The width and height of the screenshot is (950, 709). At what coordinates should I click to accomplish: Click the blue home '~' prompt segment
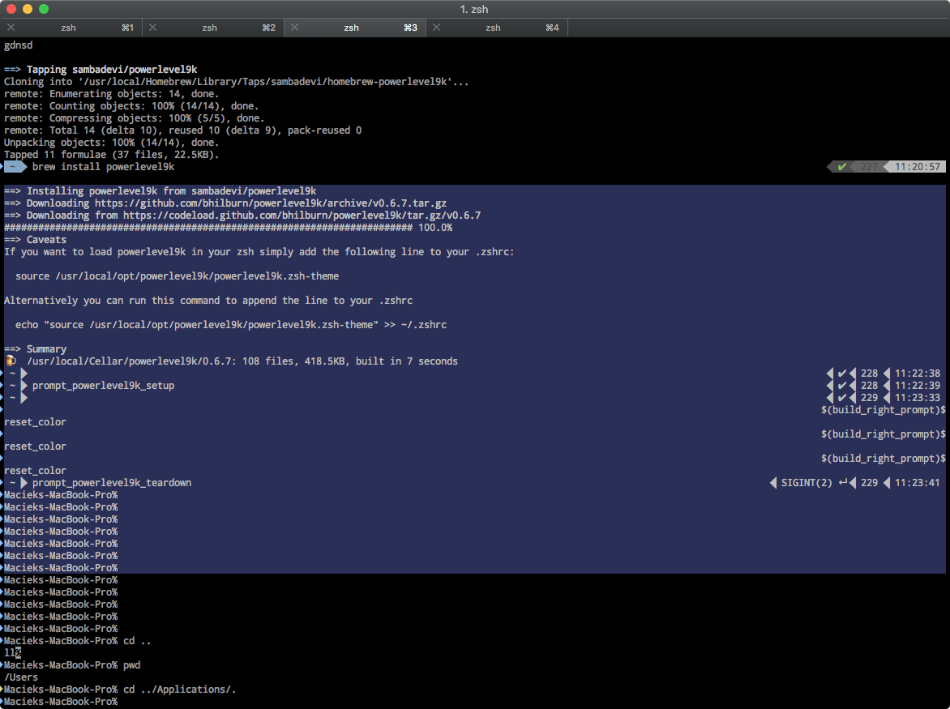click(x=14, y=167)
